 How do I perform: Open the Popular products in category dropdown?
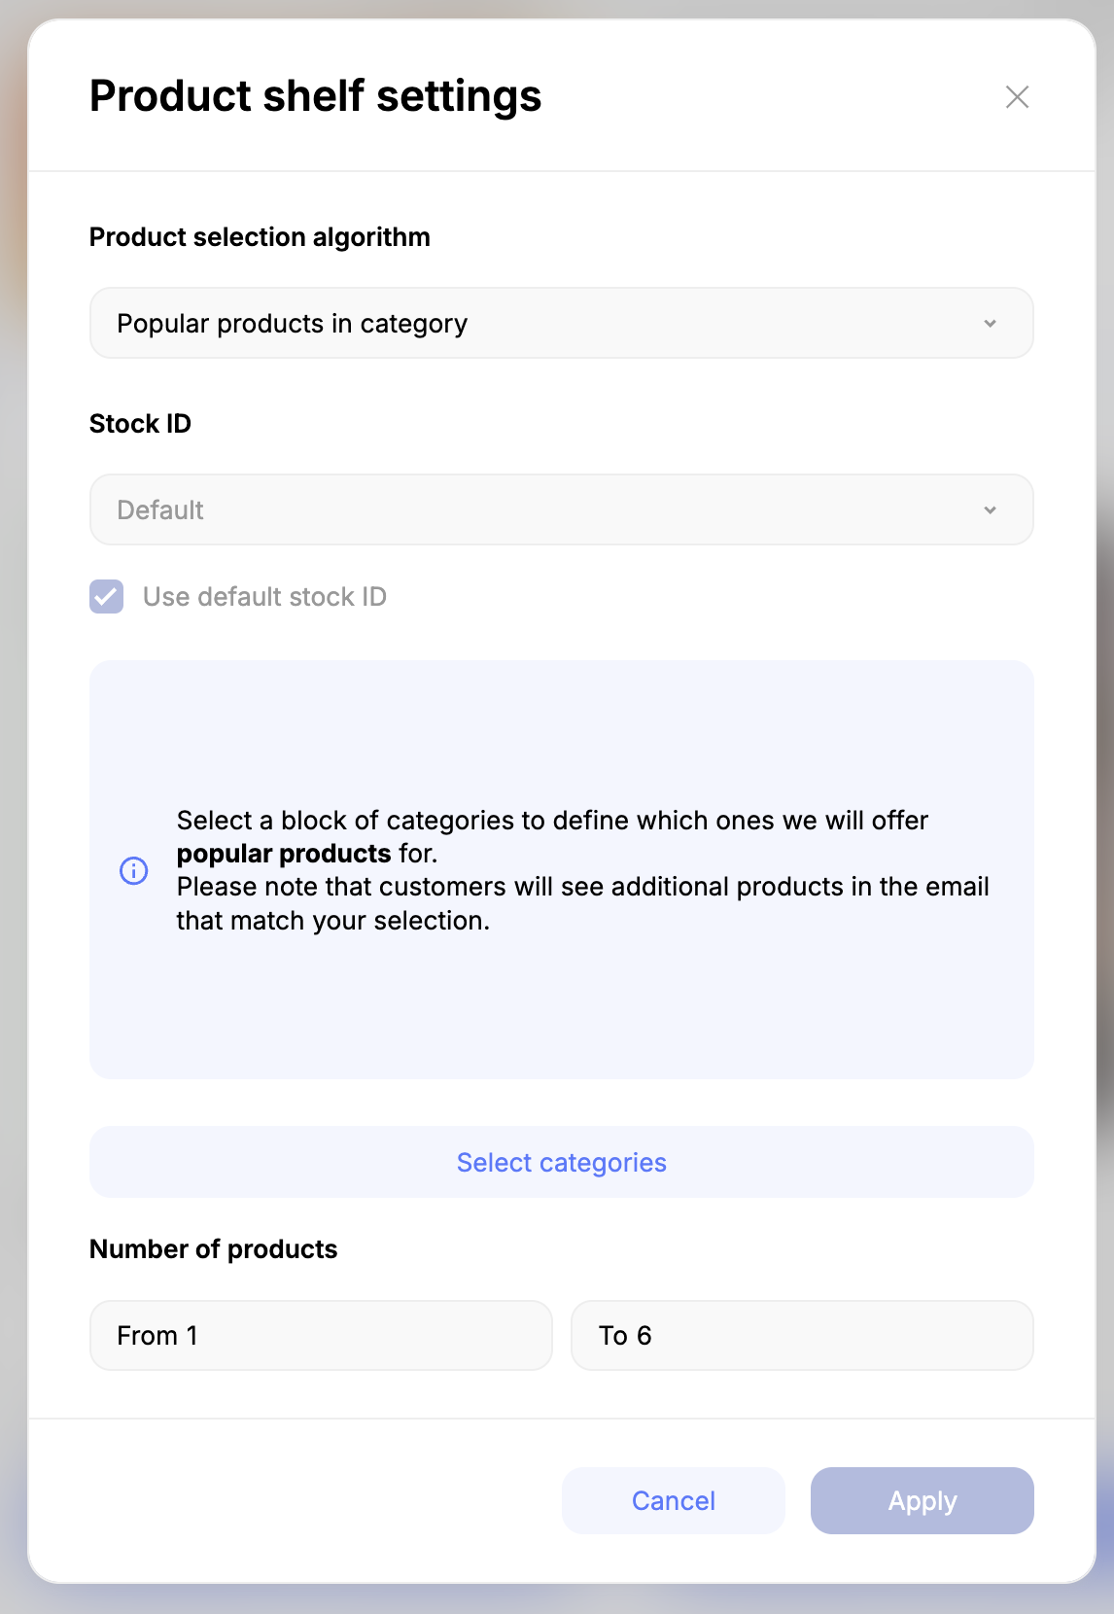click(x=560, y=324)
